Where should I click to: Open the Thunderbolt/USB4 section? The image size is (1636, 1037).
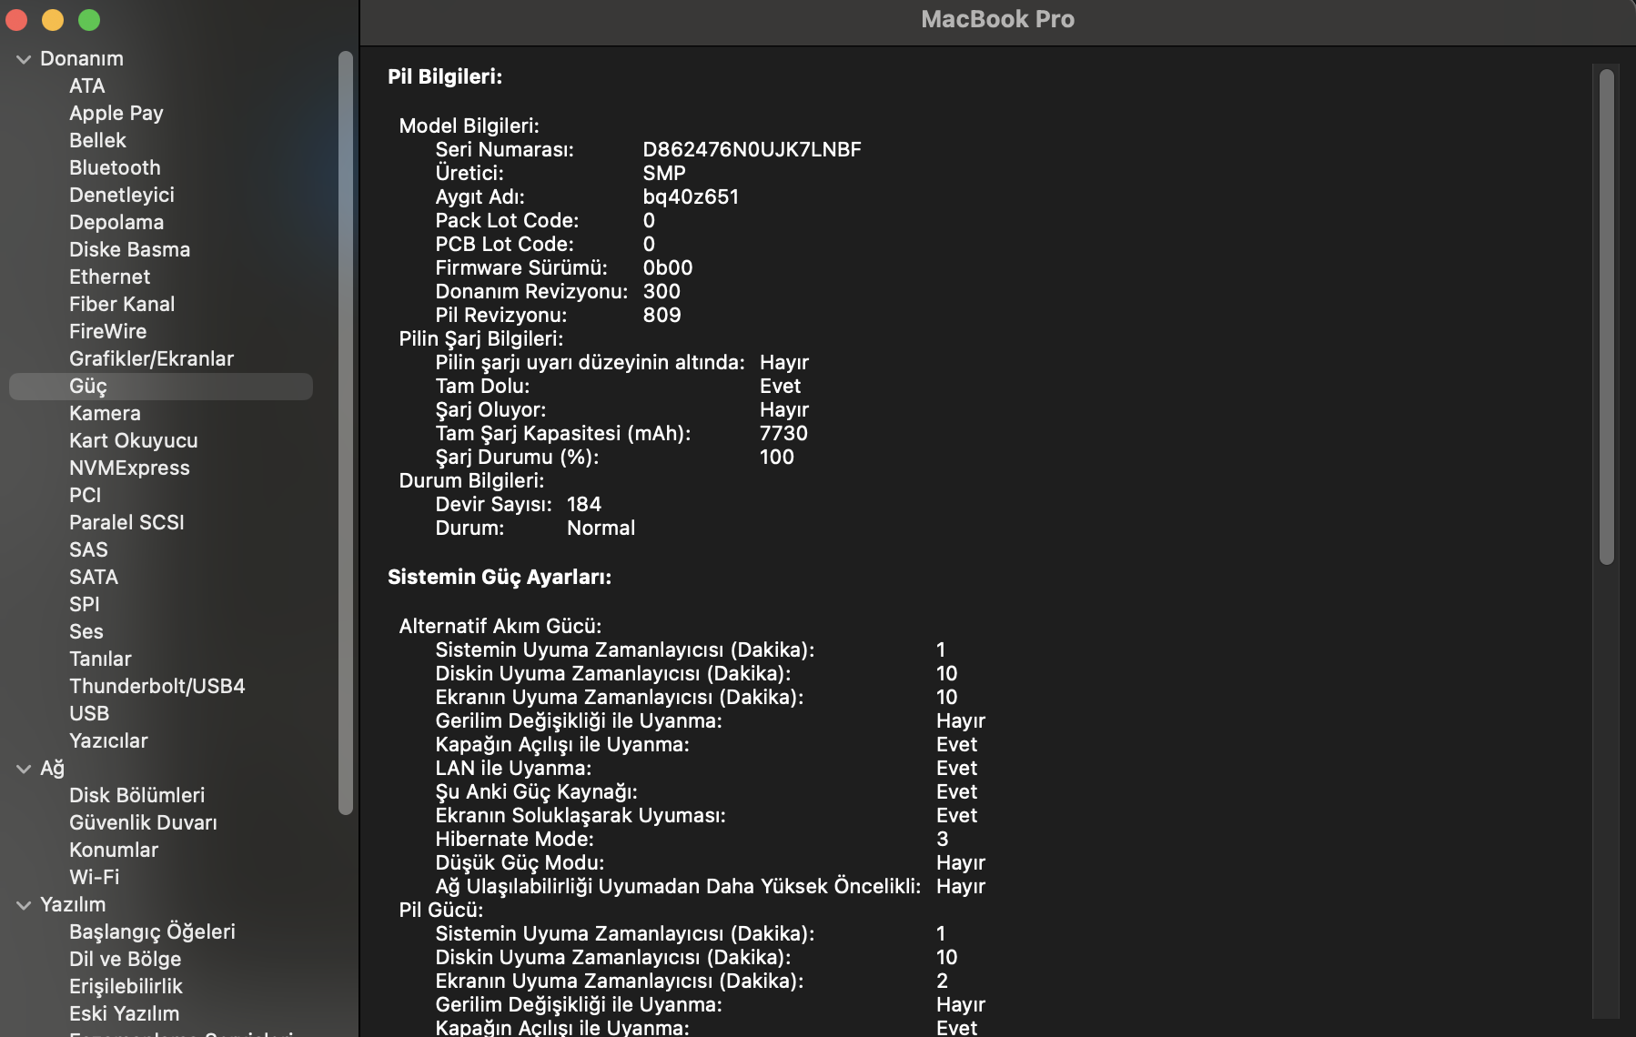point(157,686)
